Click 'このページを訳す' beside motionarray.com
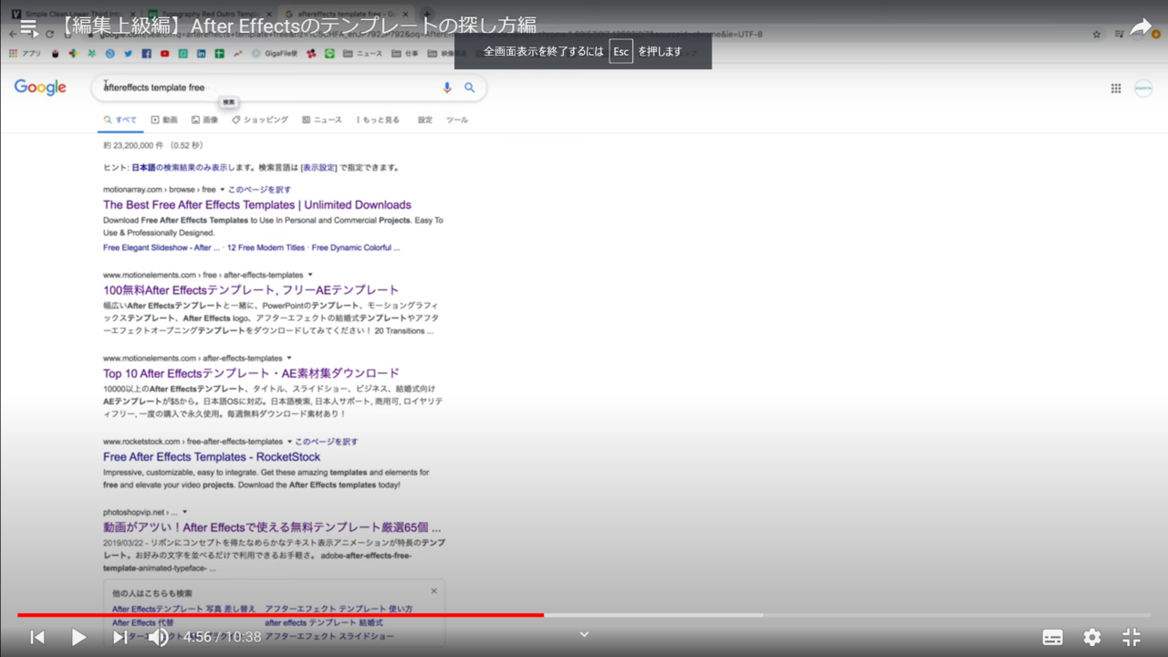Image resolution: width=1168 pixels, height=657 pixels. pos(260,189)
